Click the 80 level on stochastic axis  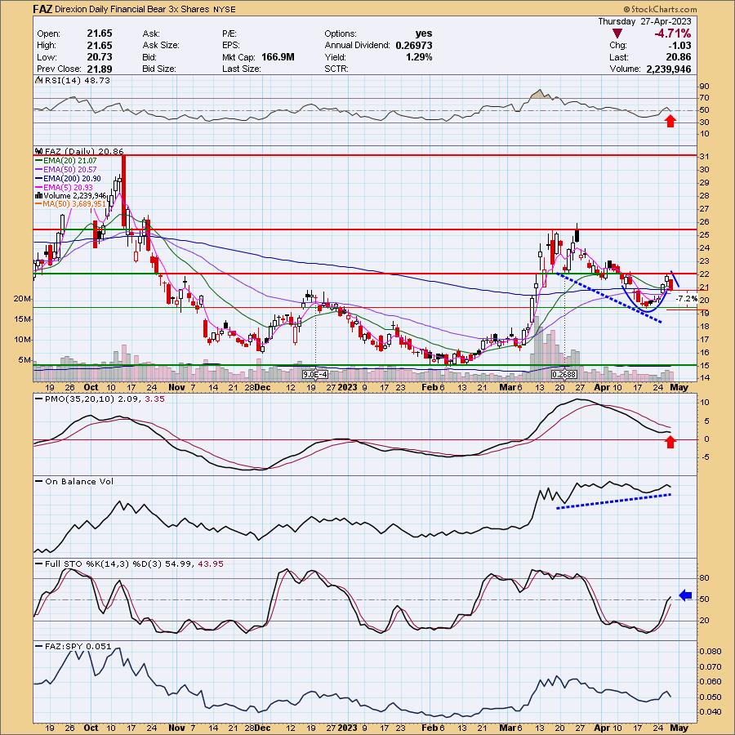(x=704, y=578)
